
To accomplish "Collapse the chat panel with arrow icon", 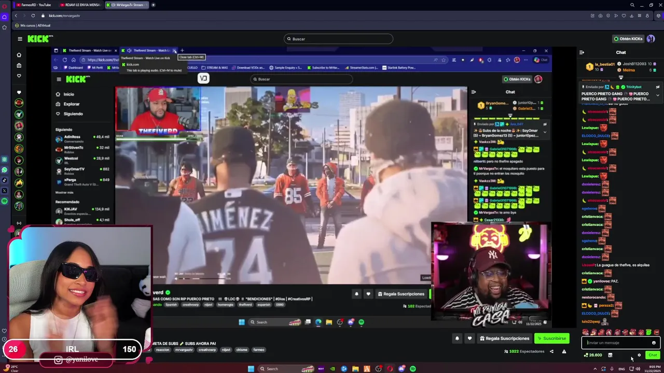I will pos(582,52).
